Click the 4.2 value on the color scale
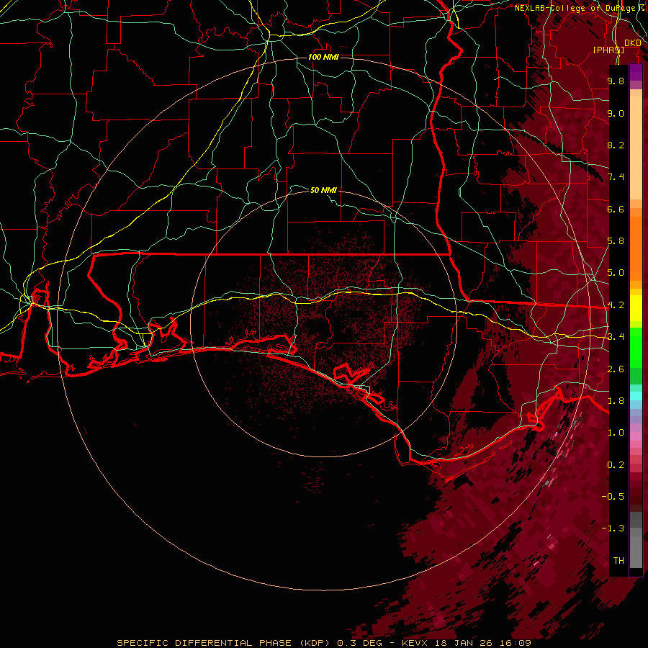This screenshot has height=648, width=648. (616, 305)
